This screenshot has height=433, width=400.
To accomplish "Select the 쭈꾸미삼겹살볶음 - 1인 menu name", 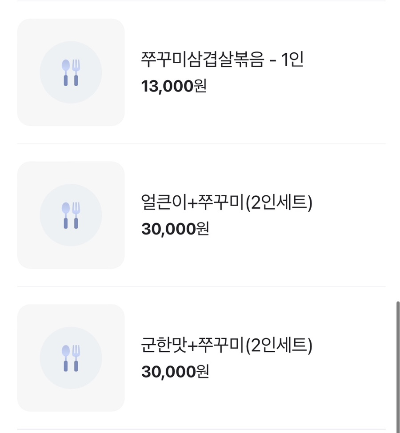I will pos(222,59).
